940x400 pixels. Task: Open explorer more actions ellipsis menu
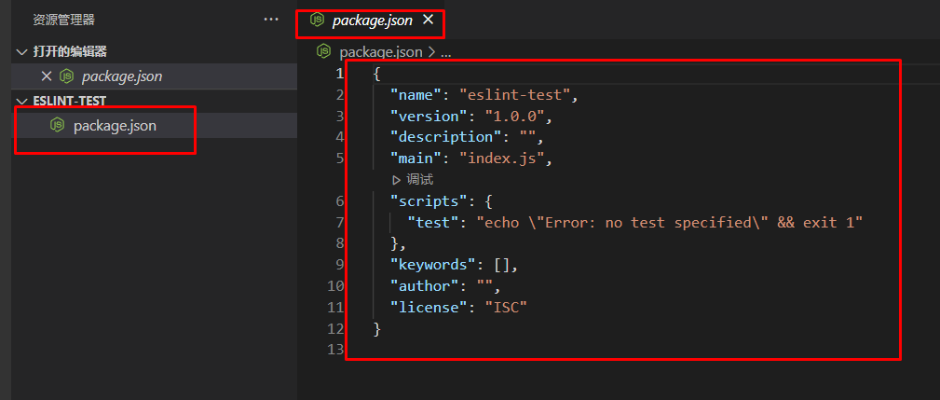coord(271,20)
